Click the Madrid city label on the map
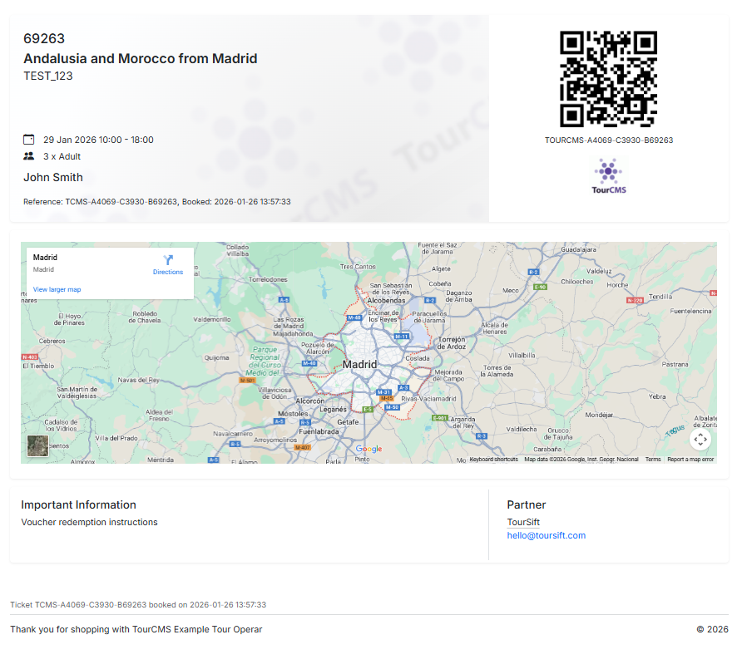 359,365
